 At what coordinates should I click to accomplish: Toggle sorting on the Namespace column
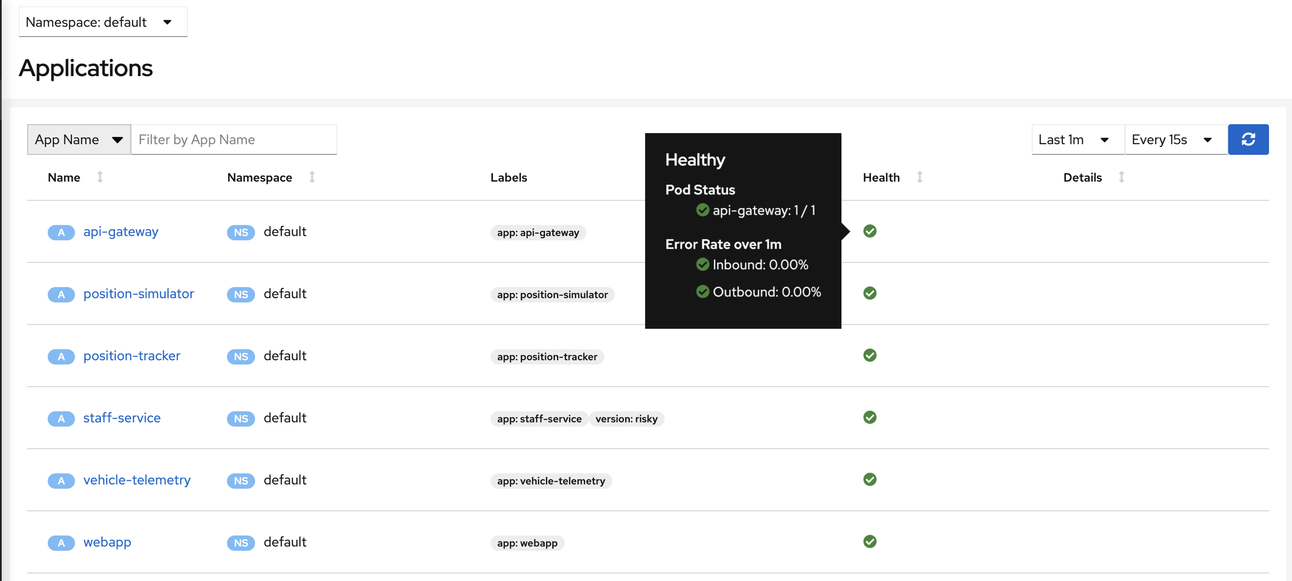pyautogui.click(x=311, y=177)
